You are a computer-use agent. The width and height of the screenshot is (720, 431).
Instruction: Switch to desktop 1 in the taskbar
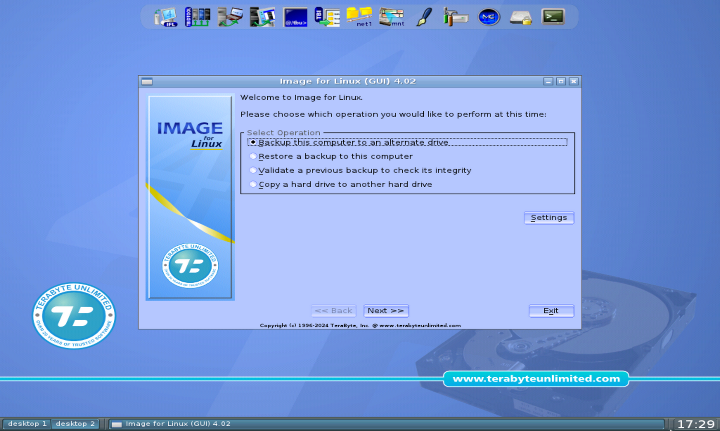pos(27,424)
